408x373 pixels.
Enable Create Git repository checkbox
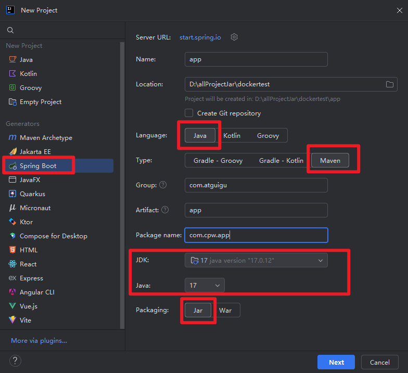pyautogui.click(x=189, y=113)
